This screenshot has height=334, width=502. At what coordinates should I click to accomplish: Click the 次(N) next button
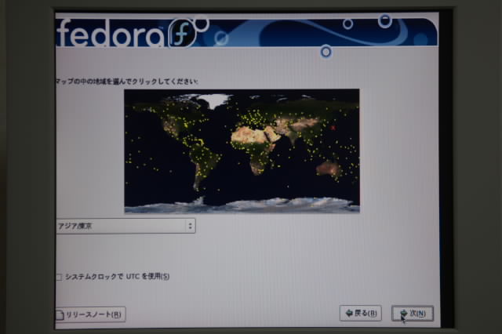coord(413,313)
